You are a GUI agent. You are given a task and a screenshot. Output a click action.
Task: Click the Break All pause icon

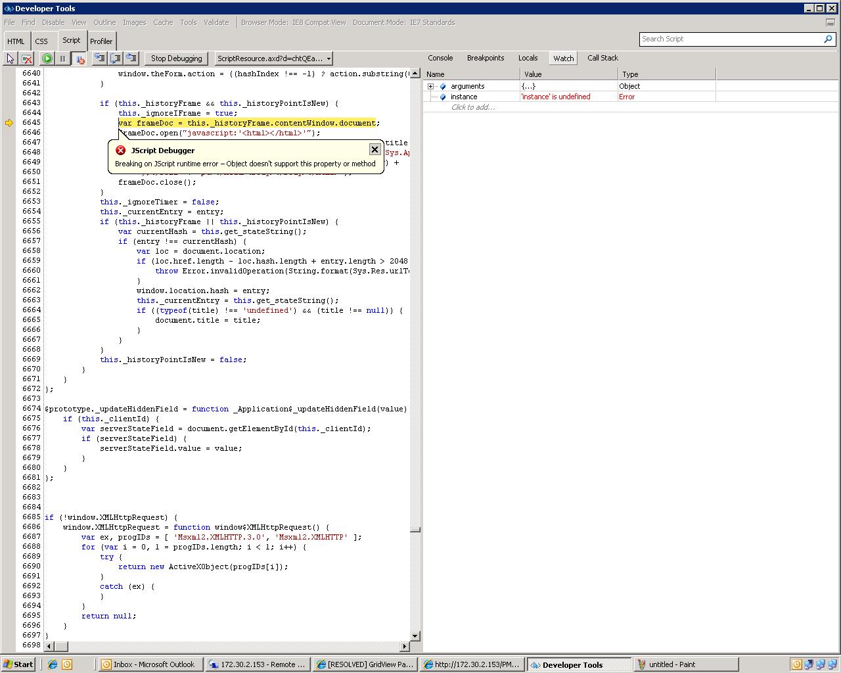[63, 58]
